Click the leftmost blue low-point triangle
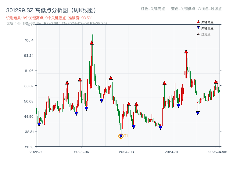This screenshot has height=183, width=244. (x=39, y=124)
